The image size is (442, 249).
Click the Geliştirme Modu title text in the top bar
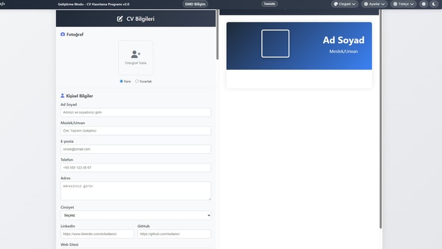point(94,4)
